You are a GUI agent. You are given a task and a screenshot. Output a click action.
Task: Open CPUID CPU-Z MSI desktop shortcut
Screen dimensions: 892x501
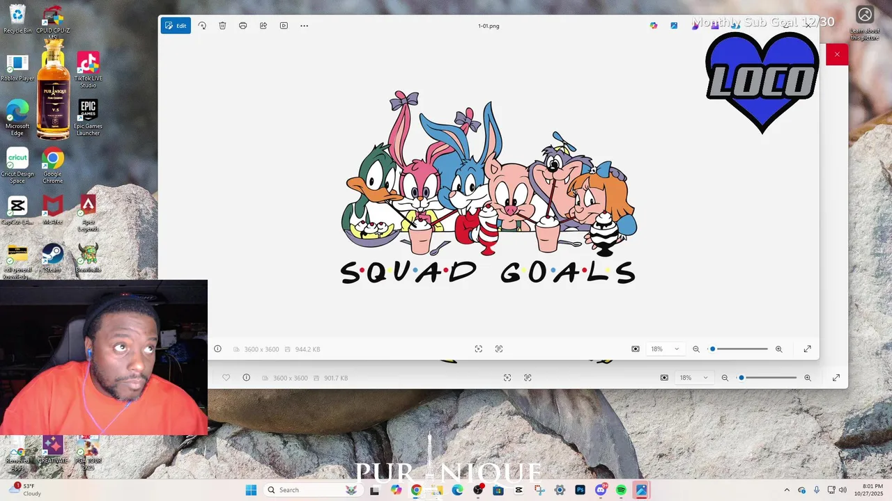[53, 22]
